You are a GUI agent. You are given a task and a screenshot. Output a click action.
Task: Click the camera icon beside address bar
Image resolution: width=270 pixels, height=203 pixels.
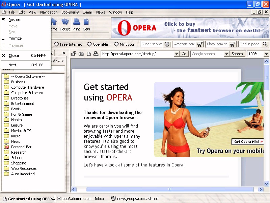point(81,54)
